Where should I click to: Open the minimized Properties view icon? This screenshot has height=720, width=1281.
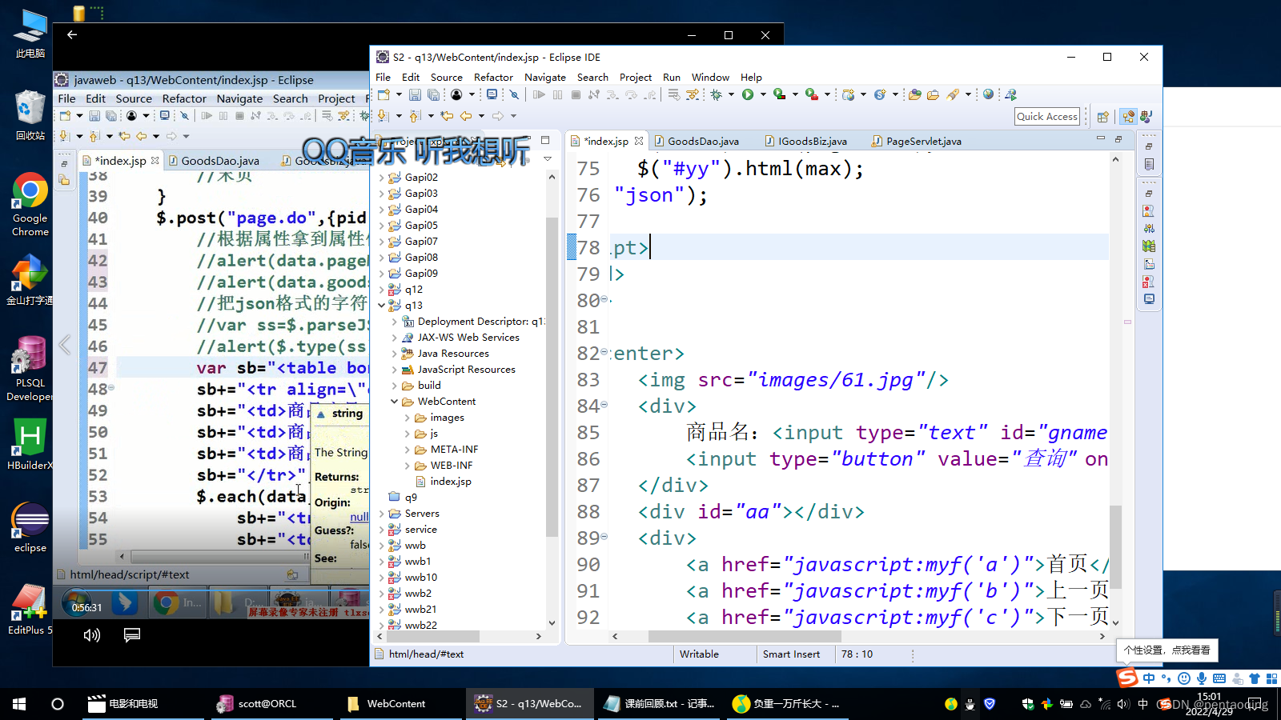[1149, 229]
